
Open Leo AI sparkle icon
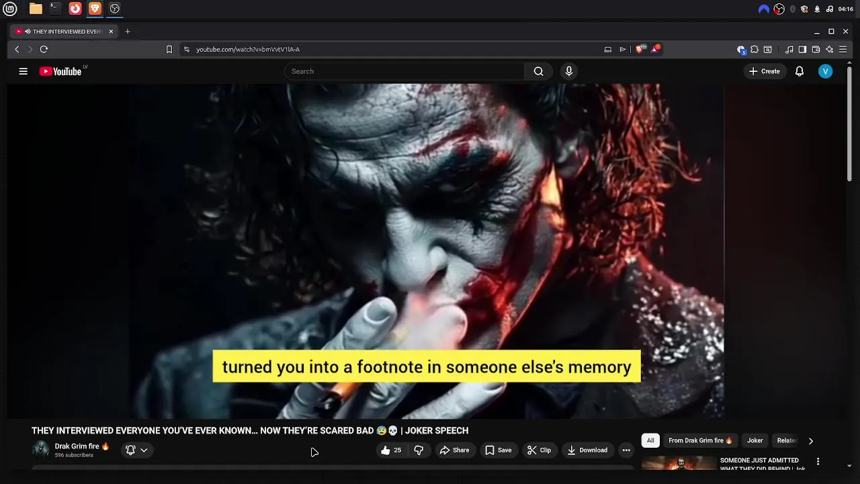pyautogui.click(x=829, y=49)
